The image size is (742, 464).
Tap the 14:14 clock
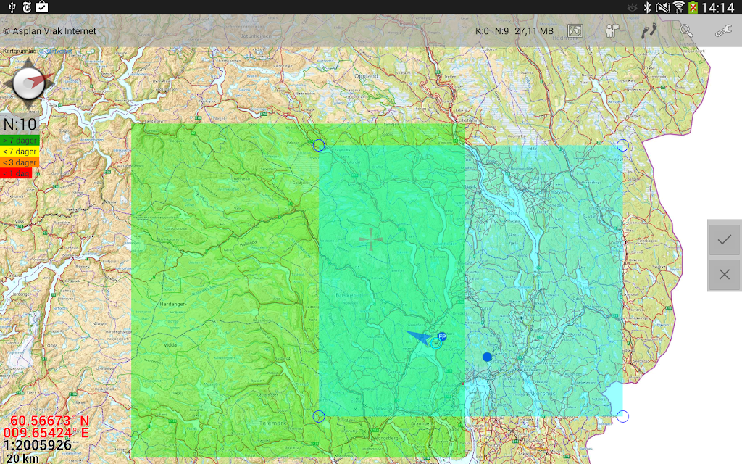[x=718, y=7]
